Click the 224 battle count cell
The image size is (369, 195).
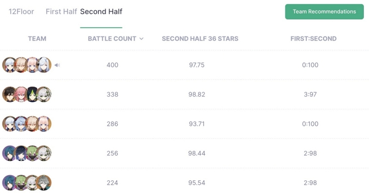point(112,183)
